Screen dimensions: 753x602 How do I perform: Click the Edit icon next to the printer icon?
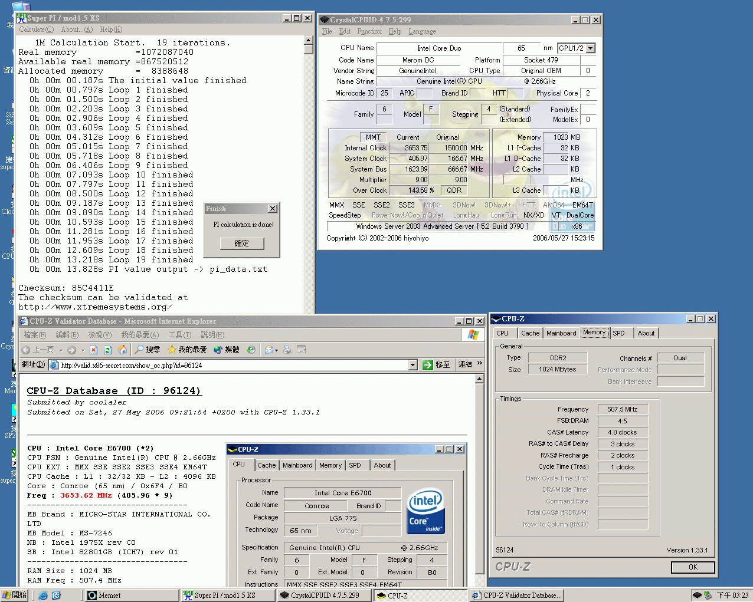[302, 350]
